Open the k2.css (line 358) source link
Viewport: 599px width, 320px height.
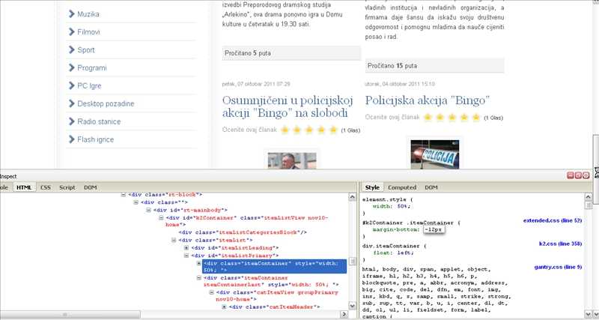coord(560,244)
